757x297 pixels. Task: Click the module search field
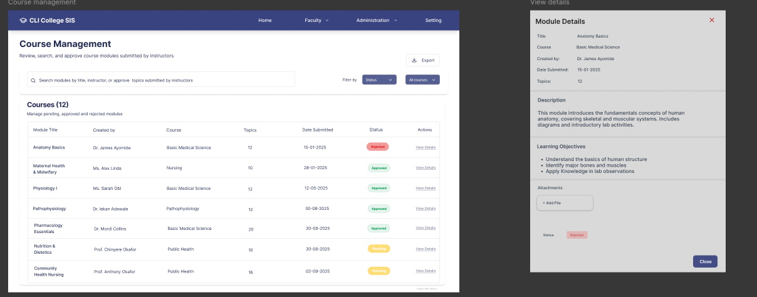click(163, 80)
